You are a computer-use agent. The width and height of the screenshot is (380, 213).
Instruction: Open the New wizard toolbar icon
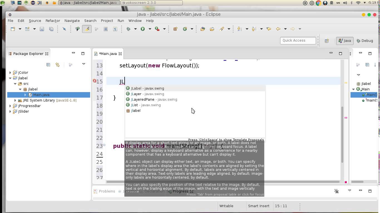click(x=12, y=29)
